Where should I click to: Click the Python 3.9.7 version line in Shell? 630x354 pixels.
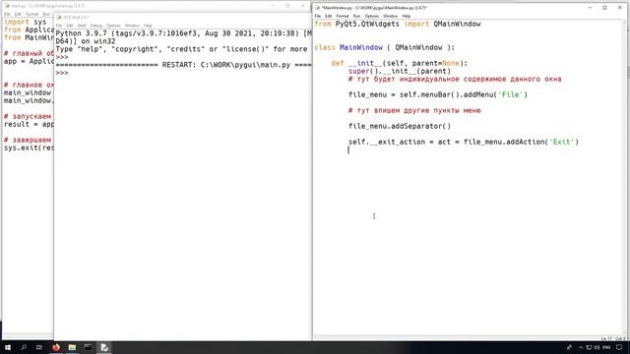click(x=183, y=33)
